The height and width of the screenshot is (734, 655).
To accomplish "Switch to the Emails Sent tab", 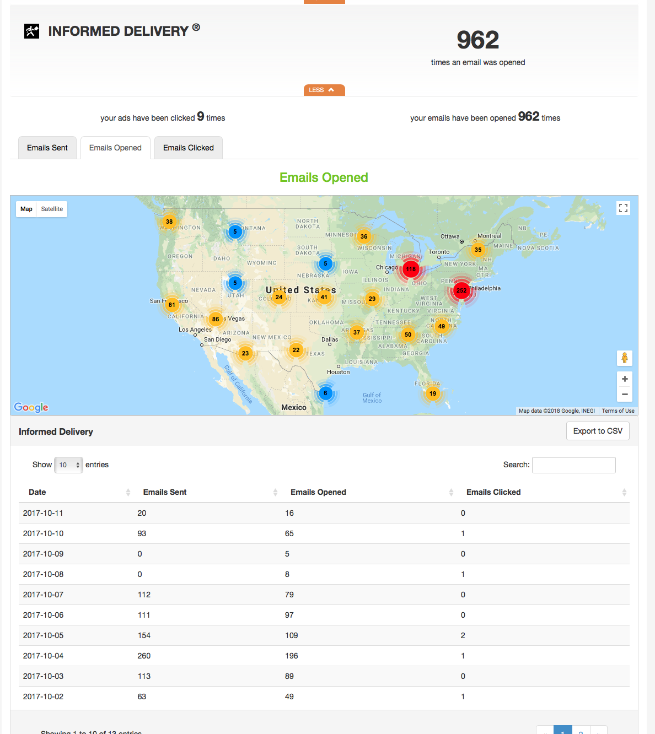I will (47, 148).
